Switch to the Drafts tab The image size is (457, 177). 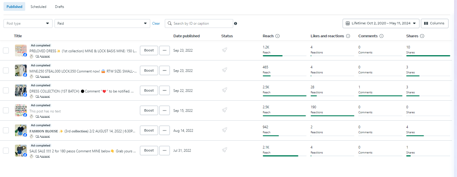click(60, 6)
